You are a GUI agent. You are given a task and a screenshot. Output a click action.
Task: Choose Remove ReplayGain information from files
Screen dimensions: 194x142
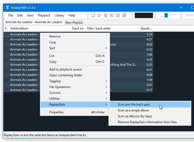(150, 122)
